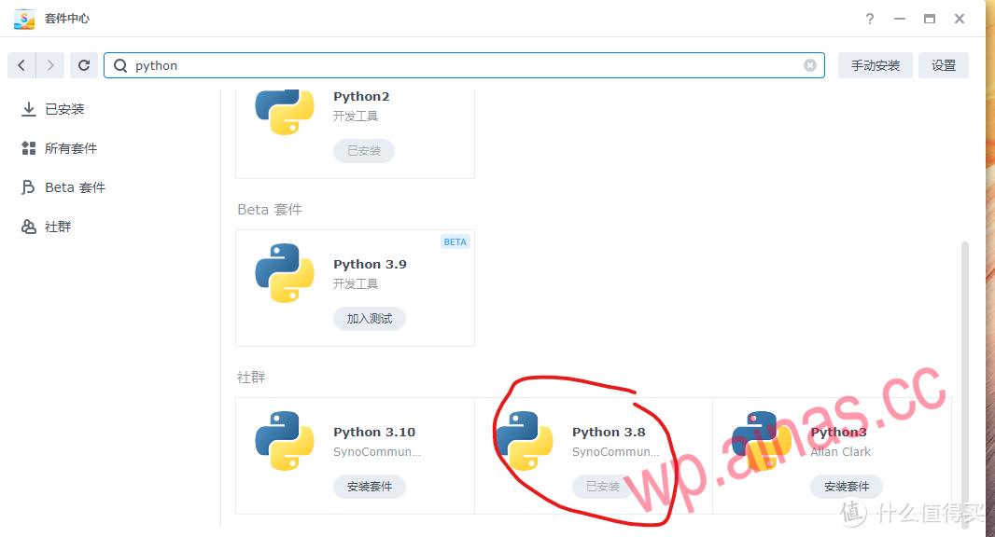Open the 设置 settings

click(x=943, y=65)
